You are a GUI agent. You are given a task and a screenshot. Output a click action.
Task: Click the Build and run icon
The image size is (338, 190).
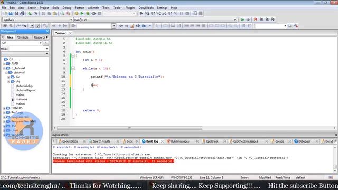click(x=88, y=13)
